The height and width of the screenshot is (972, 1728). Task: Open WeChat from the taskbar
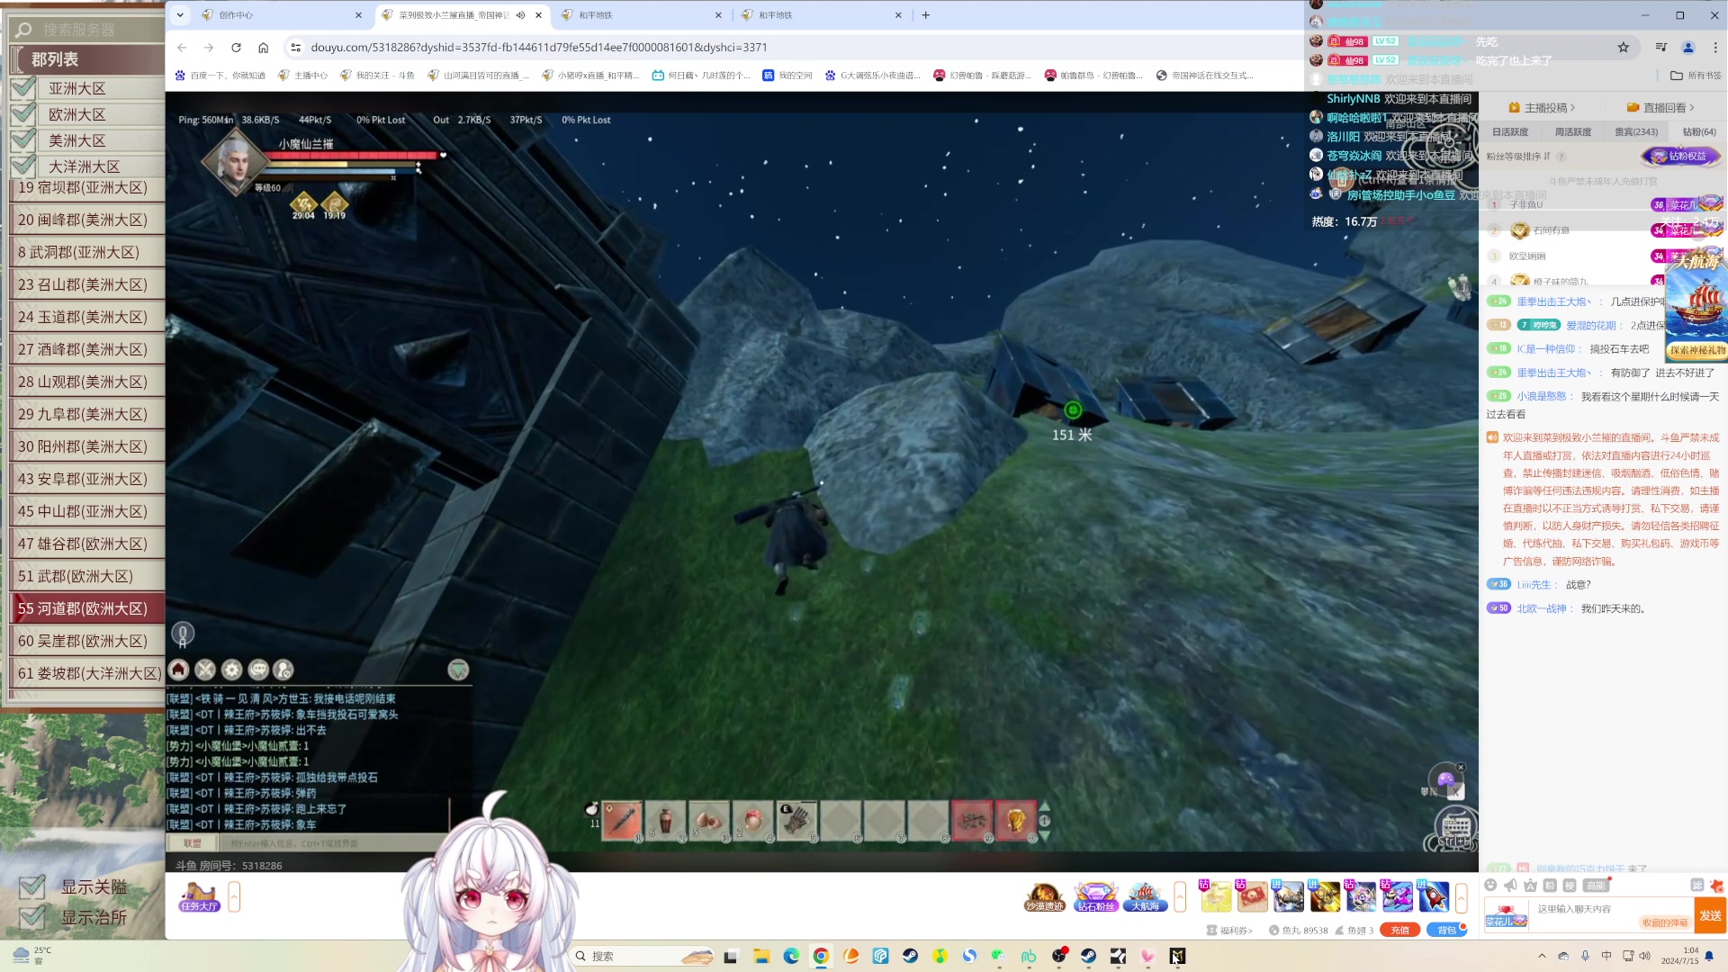click(x=999, y=956)
